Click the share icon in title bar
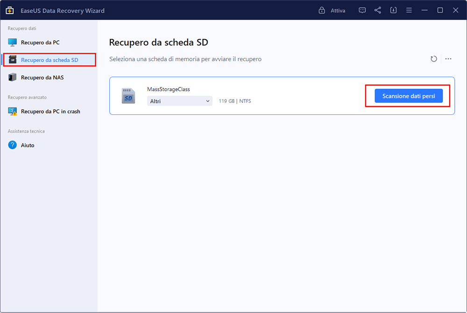 [378, 10]
